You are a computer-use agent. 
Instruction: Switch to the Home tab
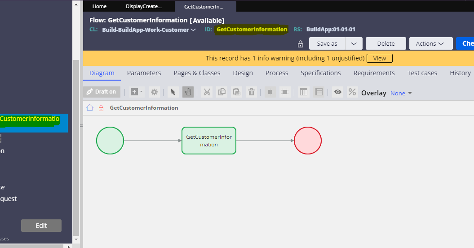coord(99,6)
